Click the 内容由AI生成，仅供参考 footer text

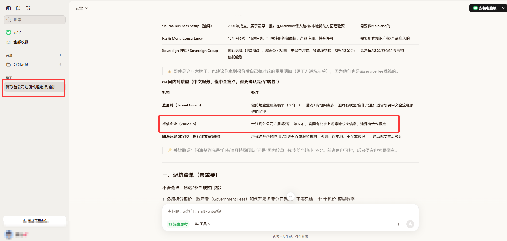pos(291,237)
